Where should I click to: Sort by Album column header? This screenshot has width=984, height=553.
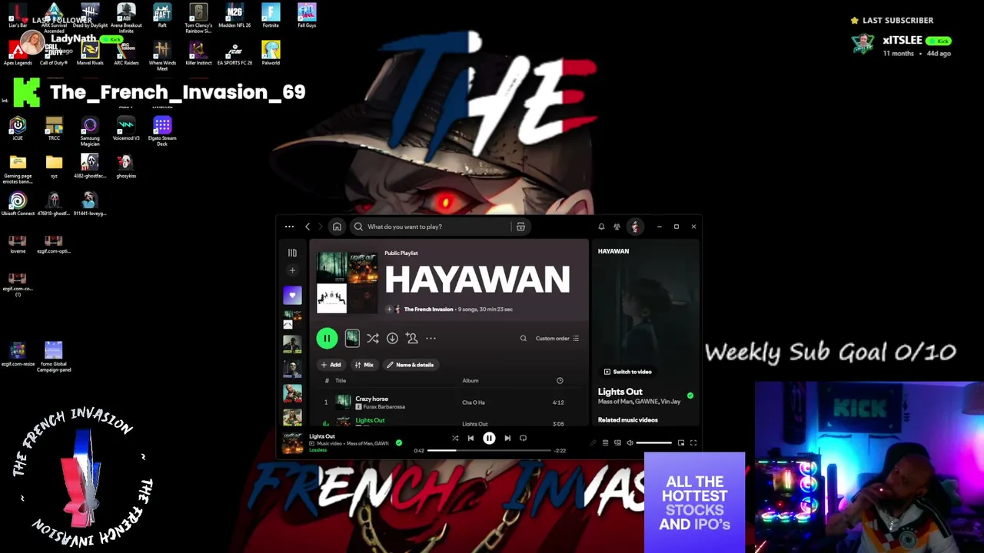[470, 381]
